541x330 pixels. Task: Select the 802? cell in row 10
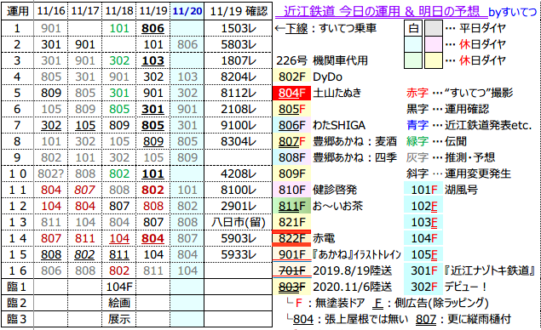pos(51,174)
